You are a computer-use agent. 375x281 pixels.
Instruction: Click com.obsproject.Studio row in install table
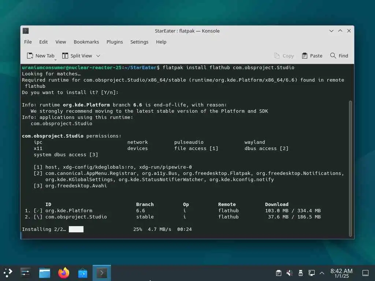click(172, 217)
